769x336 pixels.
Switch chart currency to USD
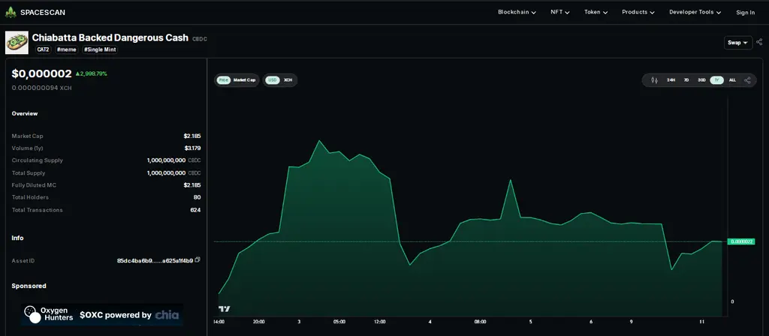point(272,79)
